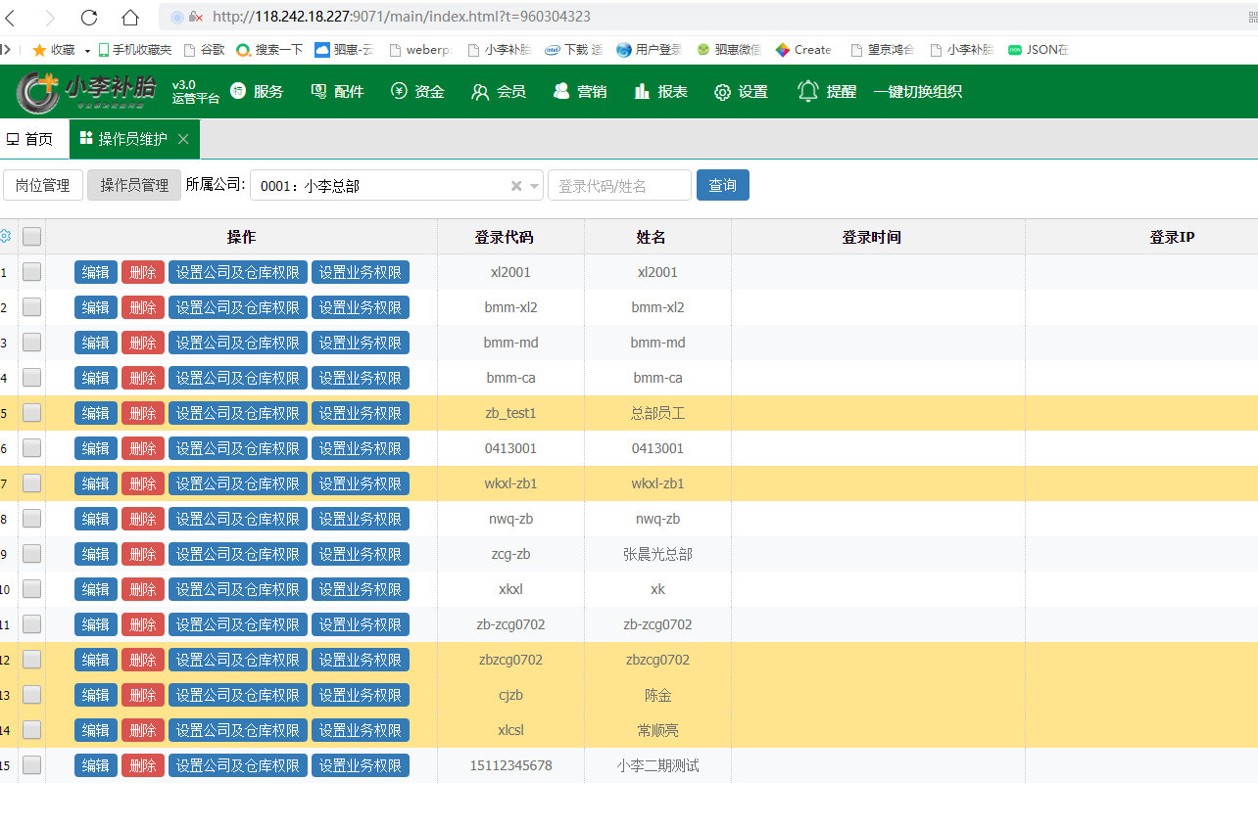
Task: Delete the operator bmm-md
Action: point(143,343)
